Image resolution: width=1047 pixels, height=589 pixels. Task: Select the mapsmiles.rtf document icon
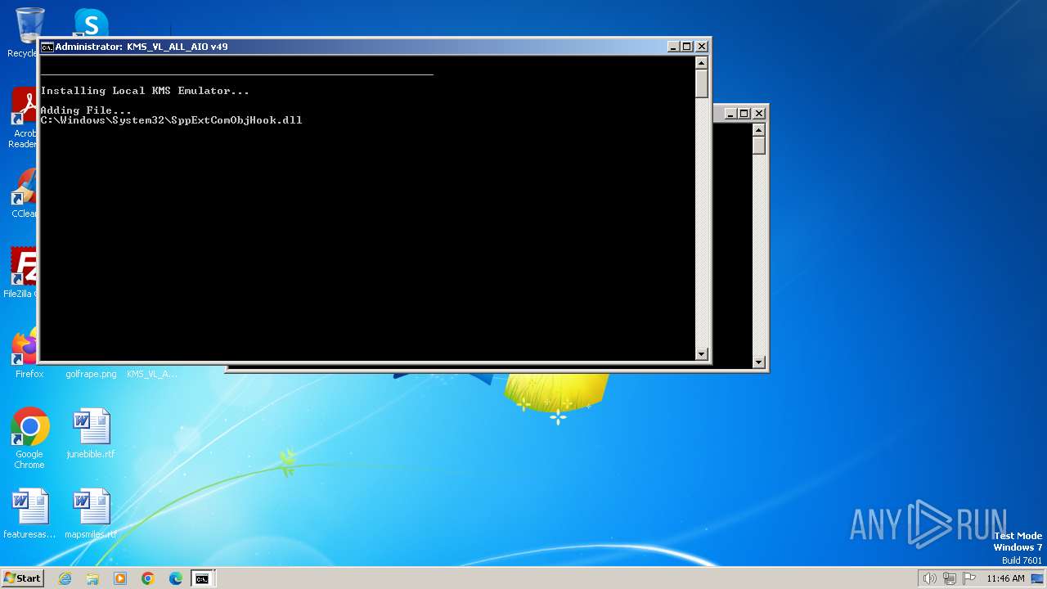click(91, 514)
